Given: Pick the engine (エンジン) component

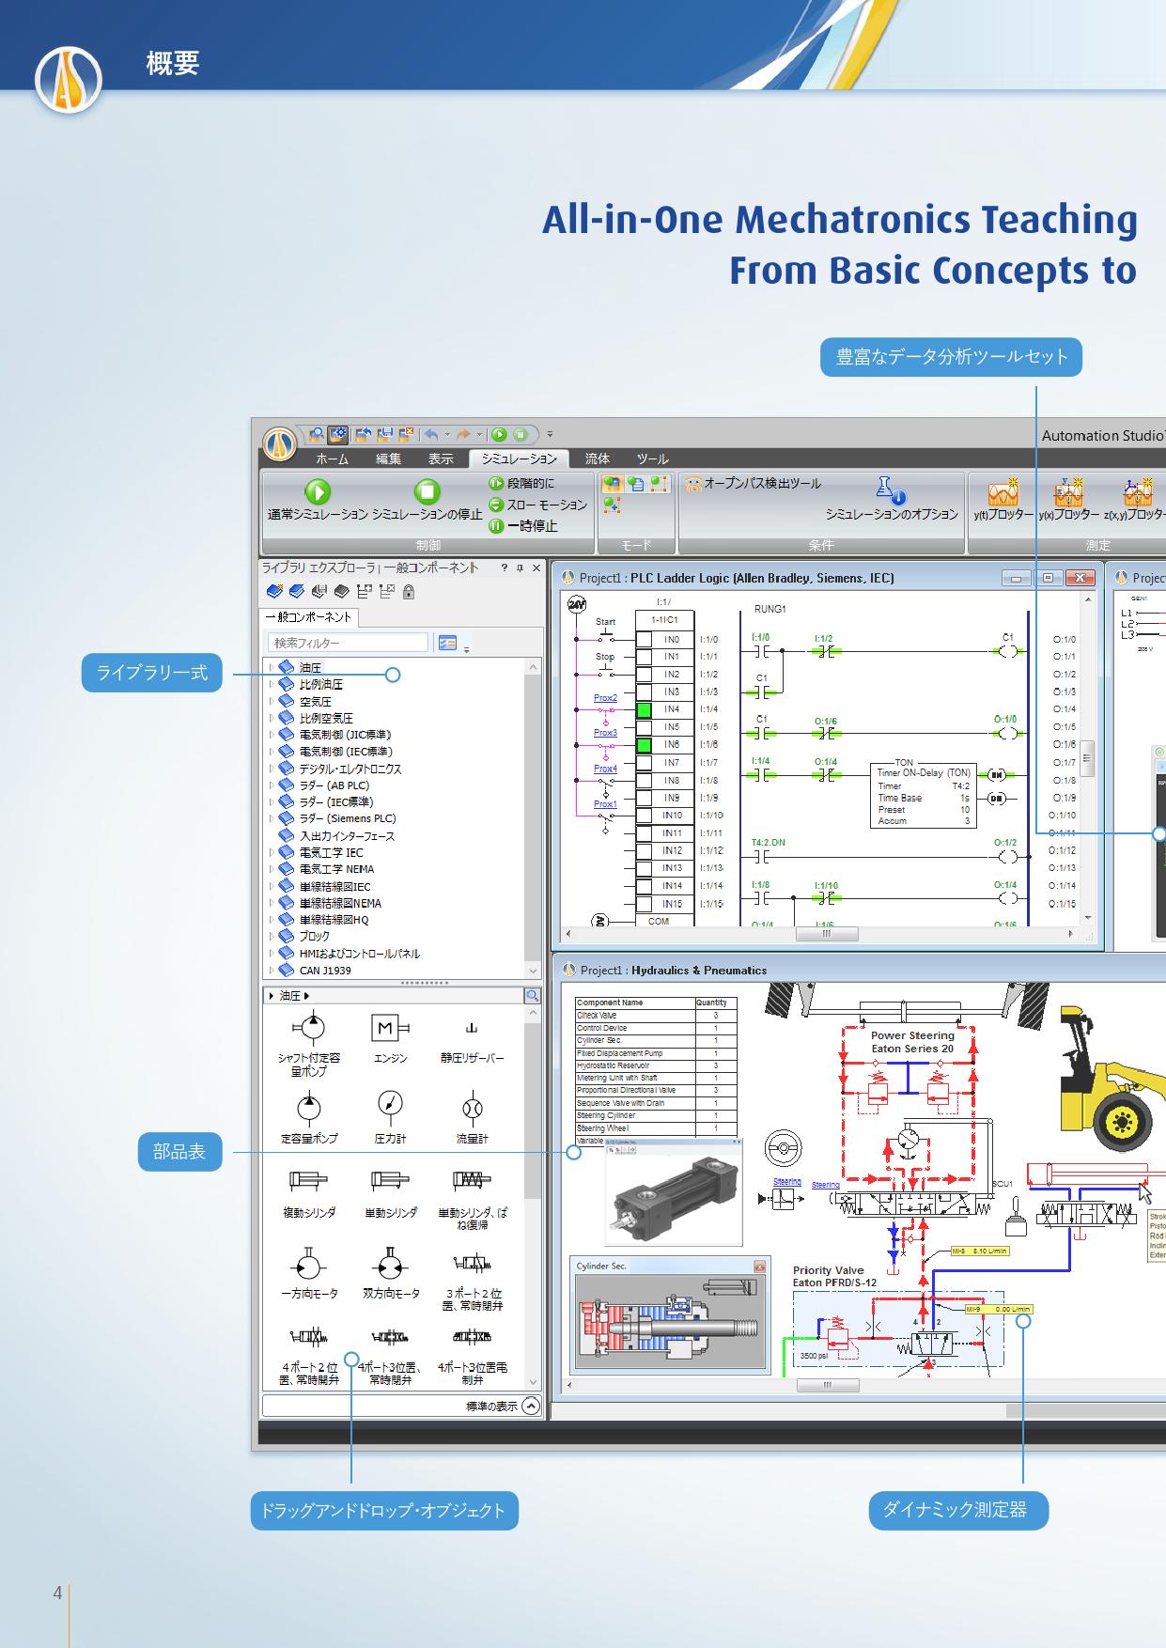Looking at the screenshot, I should [390, 1030].
